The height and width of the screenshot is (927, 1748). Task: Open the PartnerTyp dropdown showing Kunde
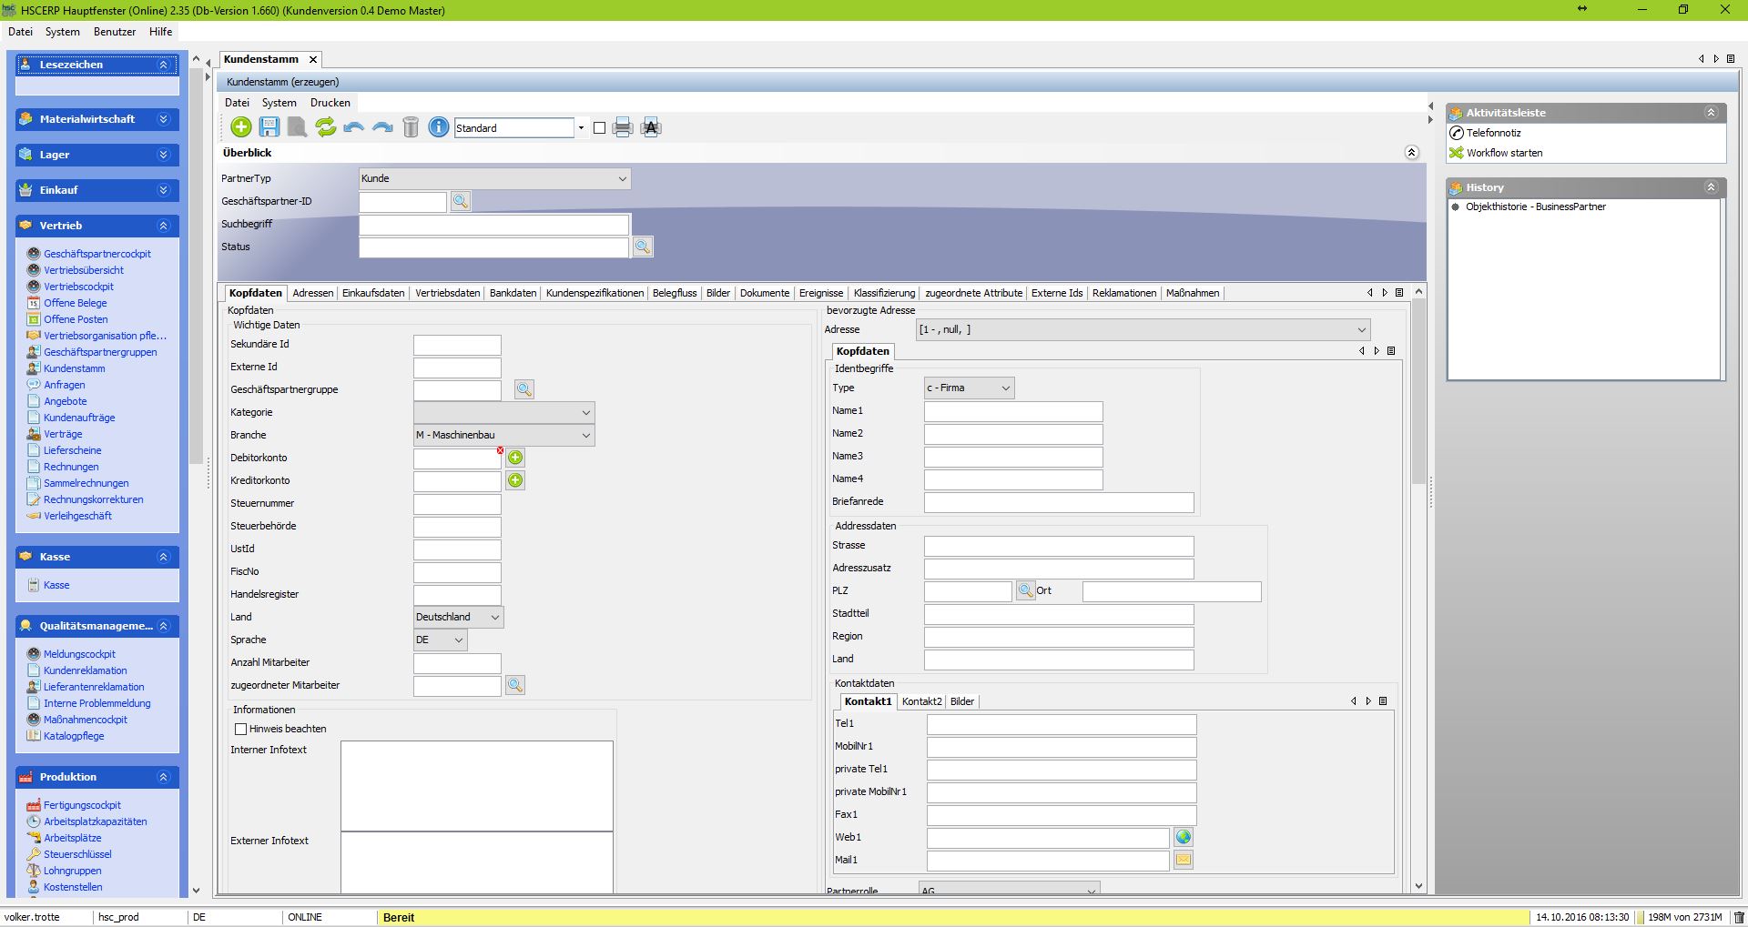(x=494, y=178)
